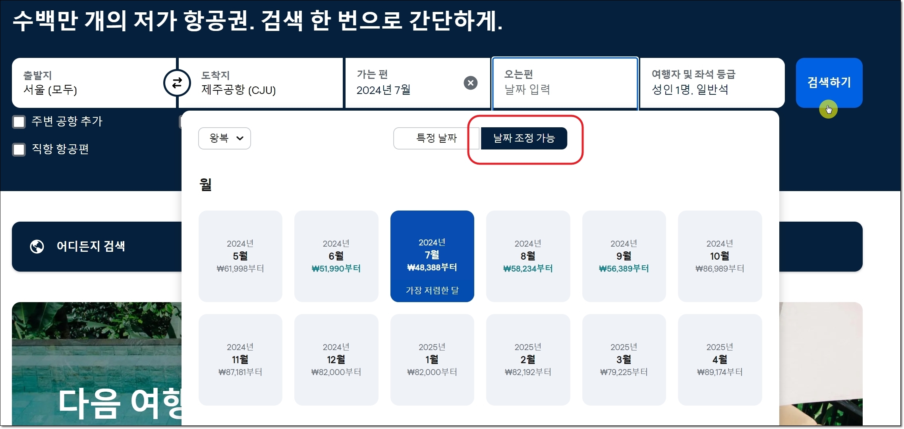The height and width of the screenshot is (429, 904).
Task: Switch to the 특정 날짜 tab
Action: 436,138
